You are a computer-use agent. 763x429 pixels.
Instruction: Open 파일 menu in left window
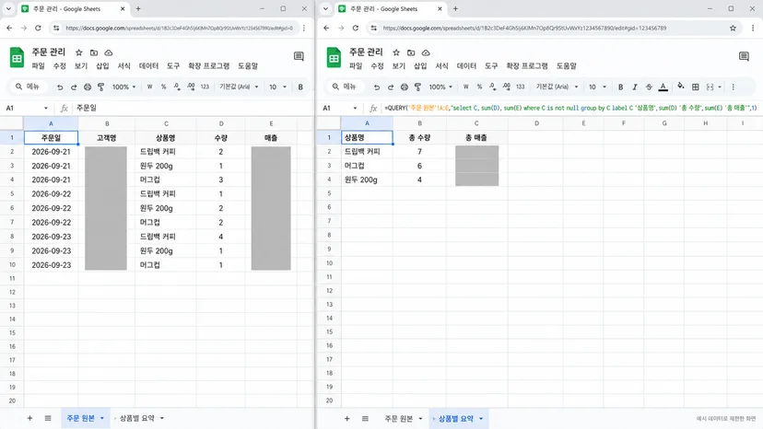[38, 66]
